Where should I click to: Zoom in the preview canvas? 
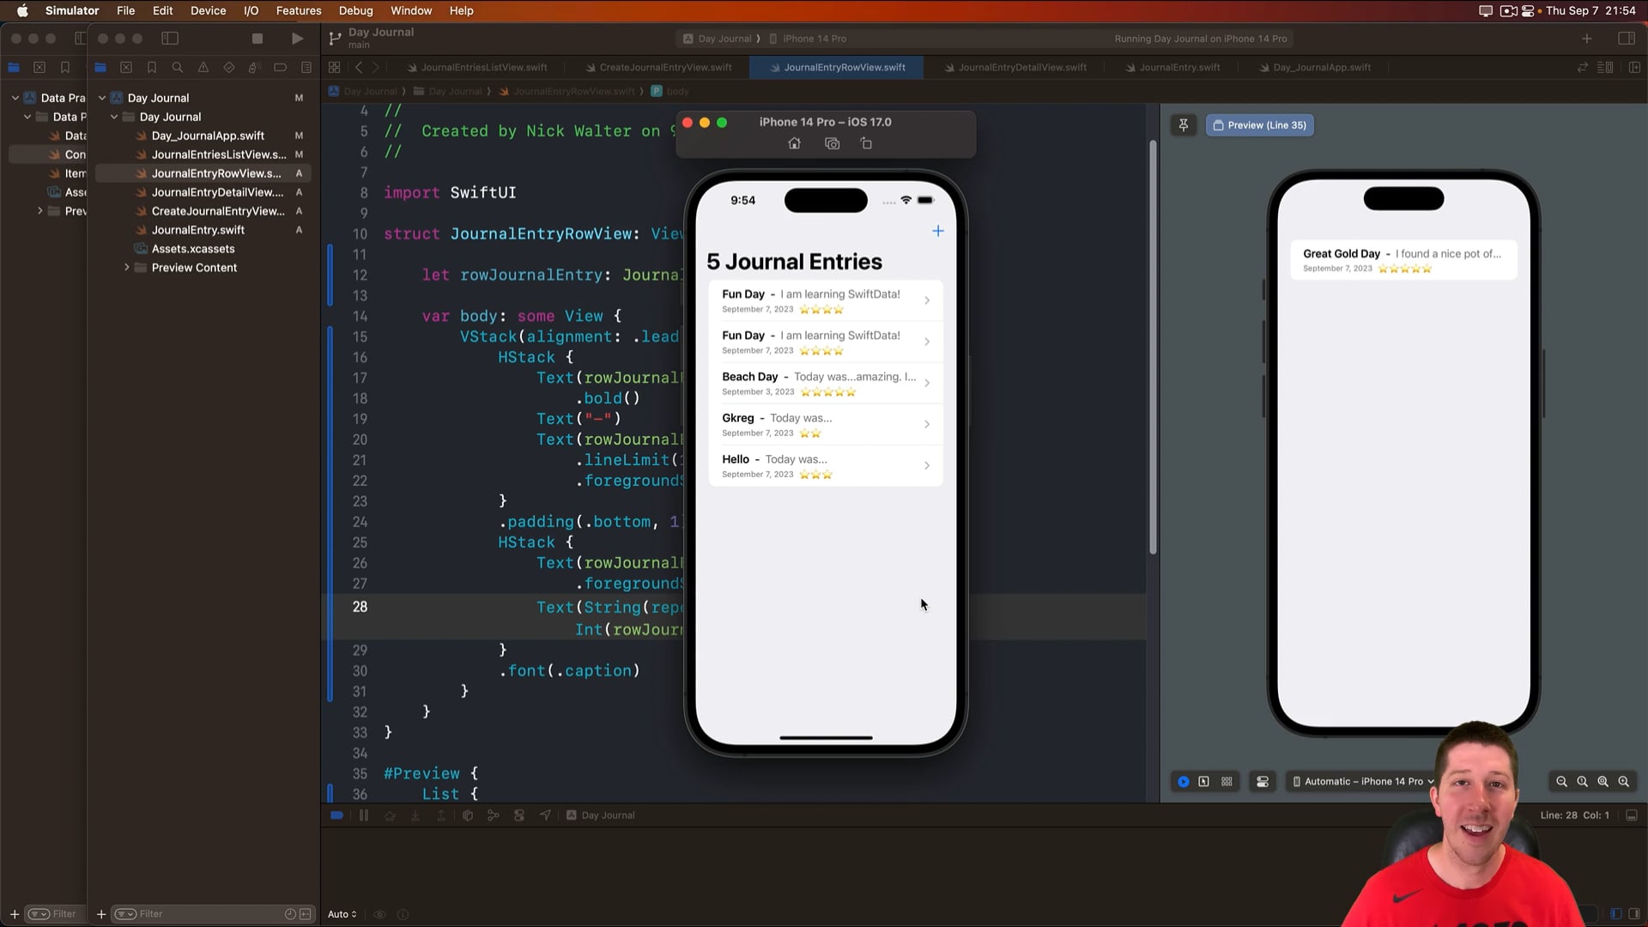tap(1624, 782)
